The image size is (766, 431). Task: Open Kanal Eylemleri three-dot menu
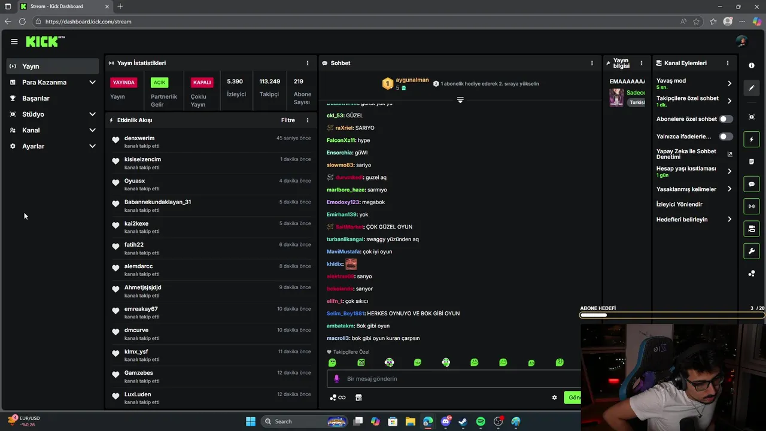[728, 63]
